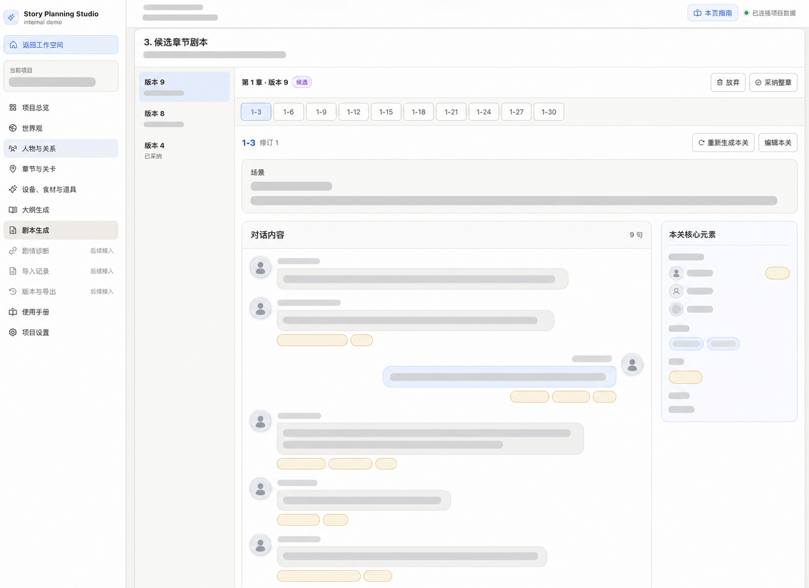The height and width of the screenshot is (588, 809).
Task: Click the 当前项目 selector box
Action: tap(61, 76)
